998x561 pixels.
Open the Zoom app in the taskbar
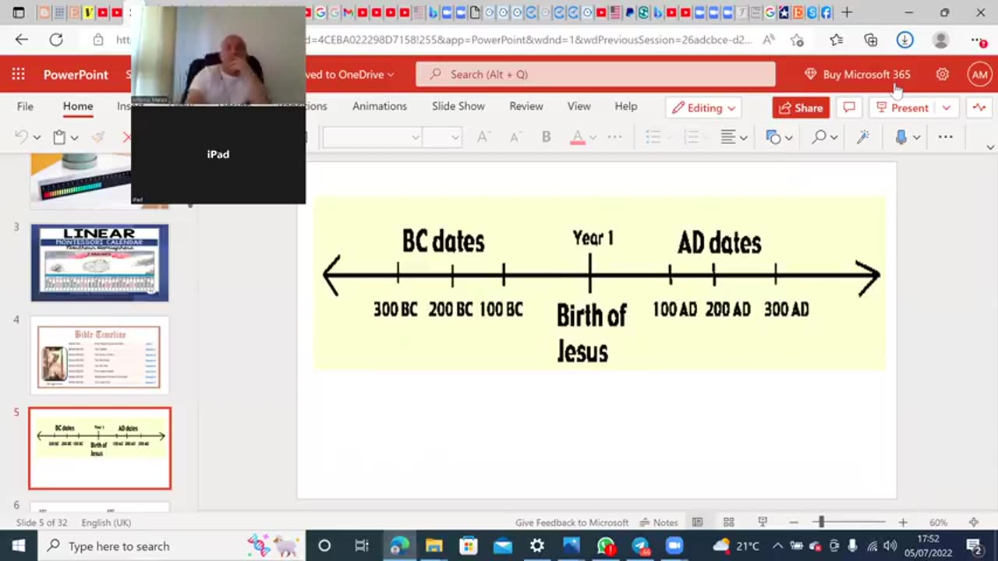coord(674,545)
